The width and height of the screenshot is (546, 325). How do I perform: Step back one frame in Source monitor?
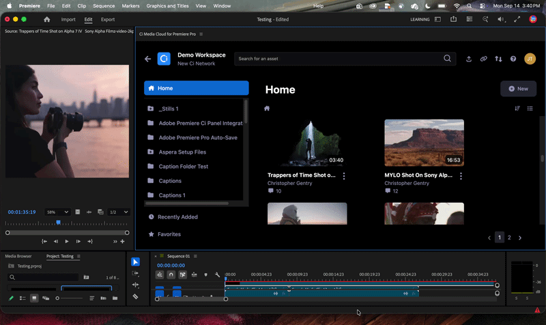tap(56, 242)
